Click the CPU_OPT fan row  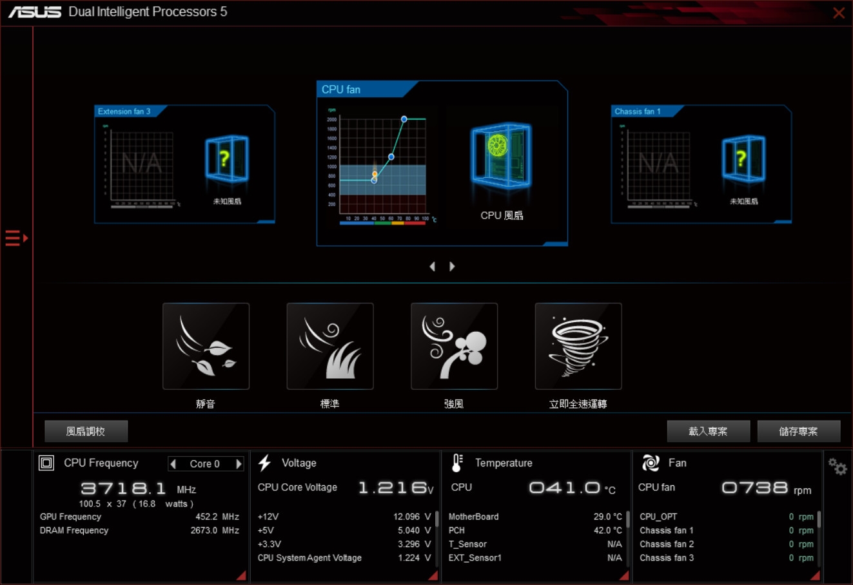click(x=727, y=517)
